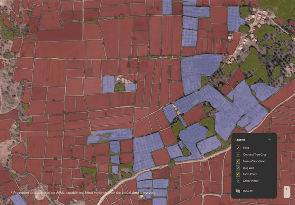Click the small blue parcel left of center
The image size is (295, 205).
108,84
